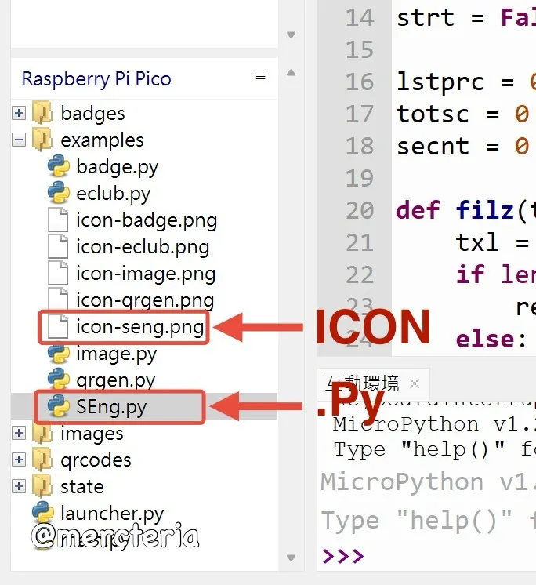Viewport: 536px width, 585px height.
Task: Select the state folder name
Action: click(82, 487)
